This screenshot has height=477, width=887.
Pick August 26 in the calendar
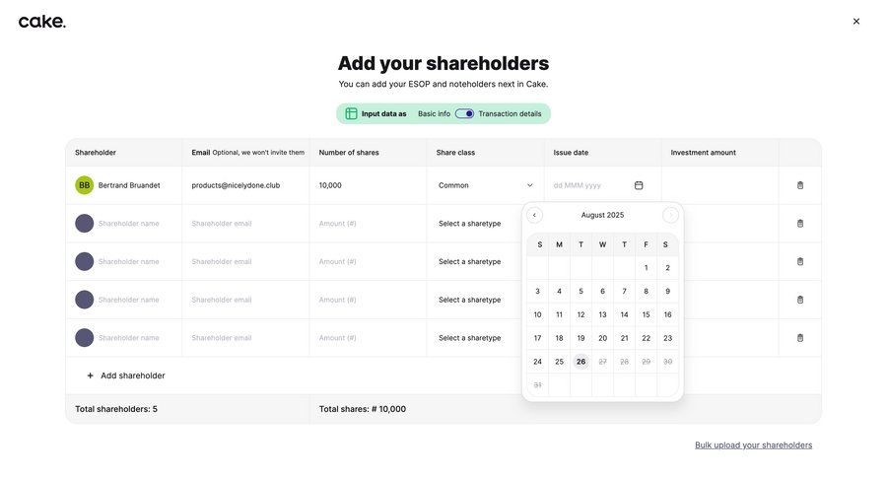tap(581, 362)
